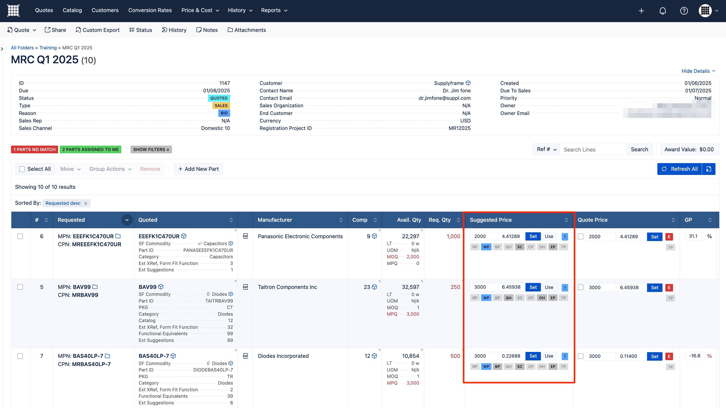
Task: Open the Group Actions dropdown
Action: [x=110, y=169]
